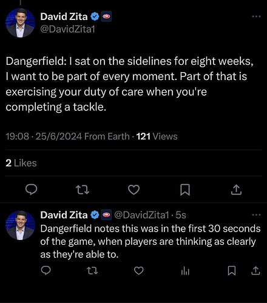Like the main tweet with heart icon
Image resolution: width=267 pixels, height=303 pixels.
click(x=133, y=190)
